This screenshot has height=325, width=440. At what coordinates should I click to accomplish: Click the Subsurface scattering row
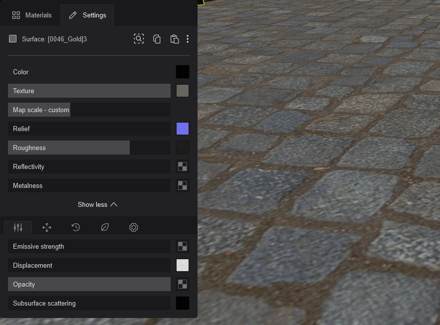point(89,303)
